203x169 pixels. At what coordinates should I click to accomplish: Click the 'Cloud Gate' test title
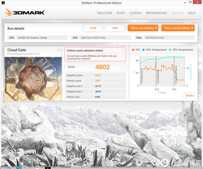[x=17, y=50]
